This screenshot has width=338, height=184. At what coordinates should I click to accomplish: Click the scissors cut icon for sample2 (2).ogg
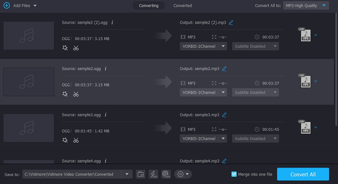[x=76, y=48]
